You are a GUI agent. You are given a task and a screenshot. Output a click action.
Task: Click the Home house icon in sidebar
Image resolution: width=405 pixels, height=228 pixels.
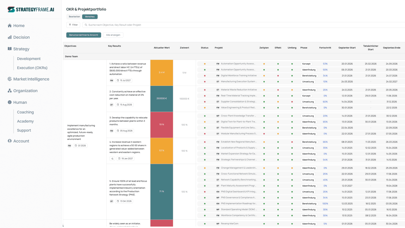10,26
